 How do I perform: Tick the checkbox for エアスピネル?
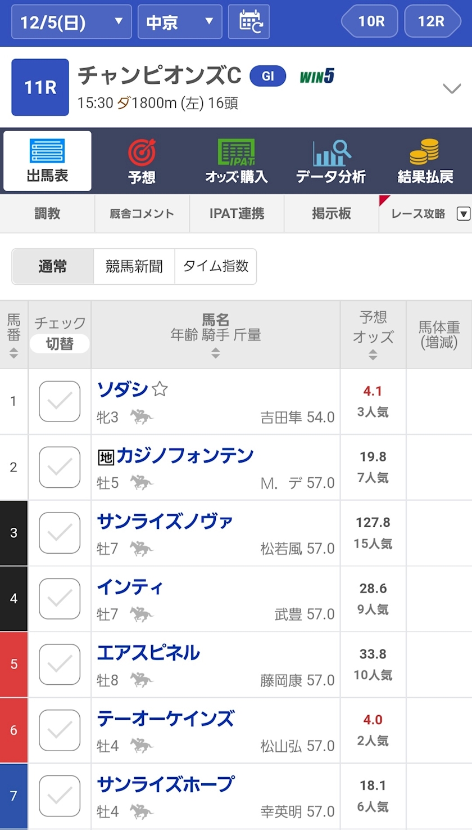60,664
